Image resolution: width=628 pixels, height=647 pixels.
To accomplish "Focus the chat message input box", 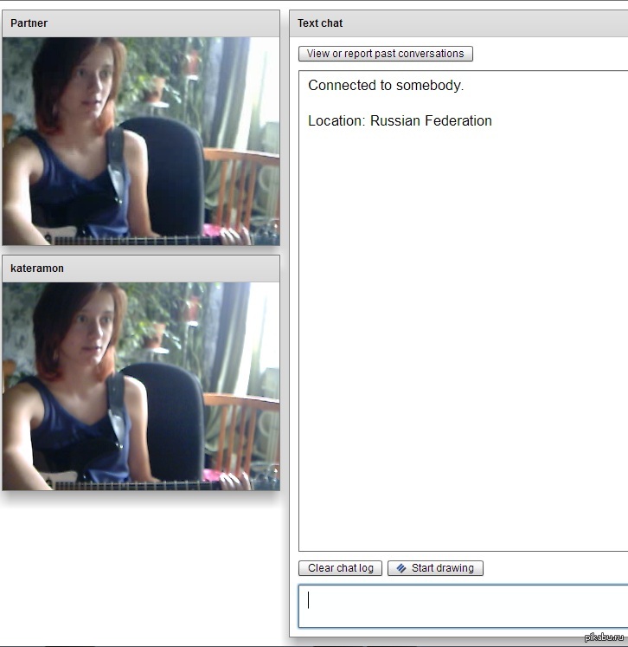I will pos(463,605).
